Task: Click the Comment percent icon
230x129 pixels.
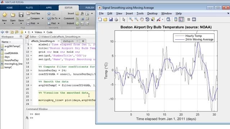Action: (77, 18)
